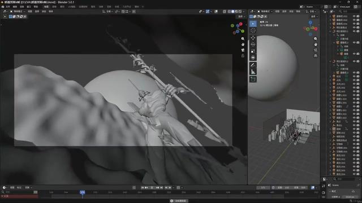Screen dimensions: 362x203
Task: Select the Scale tool in right viewport
Action: tap(253, 51)
